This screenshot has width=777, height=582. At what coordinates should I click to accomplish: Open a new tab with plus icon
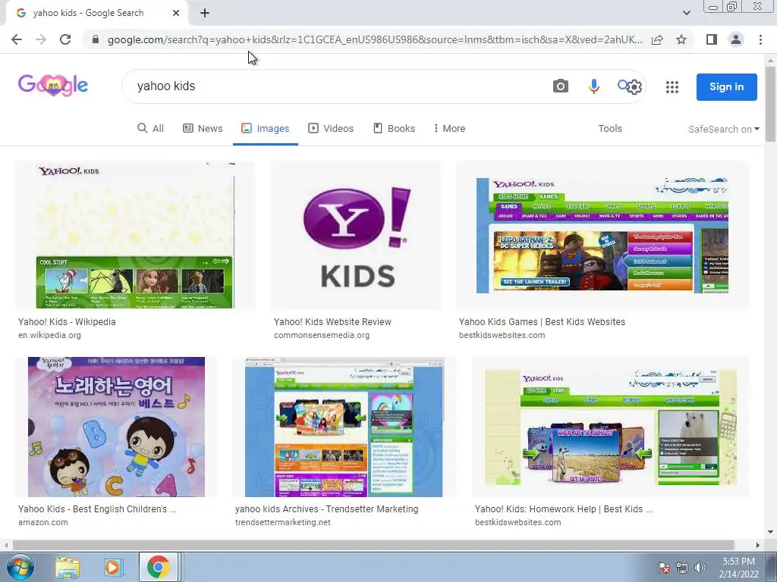205,13
